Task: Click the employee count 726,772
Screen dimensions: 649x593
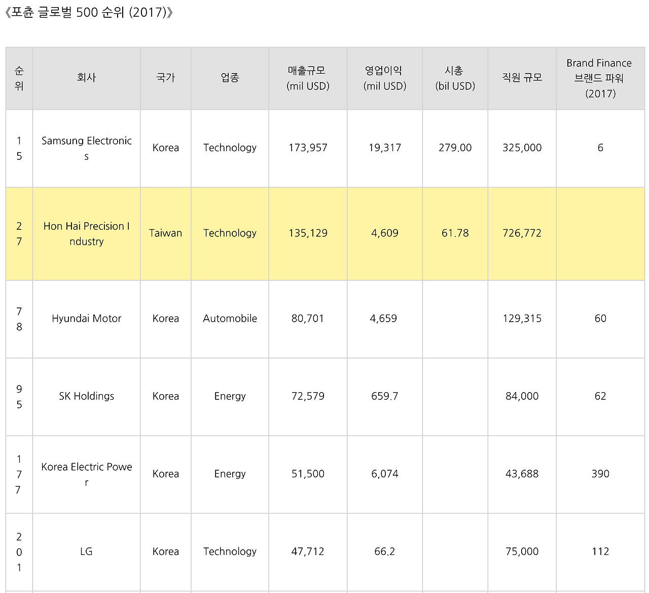Action: (522, 233)
